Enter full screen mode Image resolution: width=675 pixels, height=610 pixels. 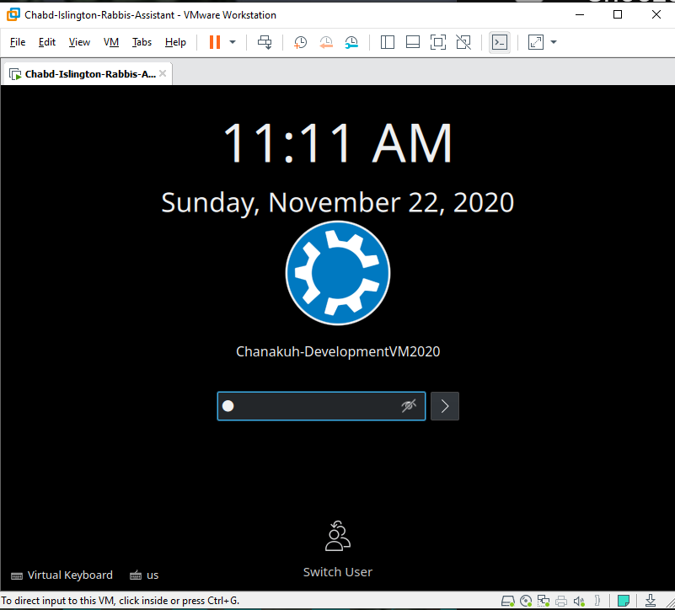point(438,42)
